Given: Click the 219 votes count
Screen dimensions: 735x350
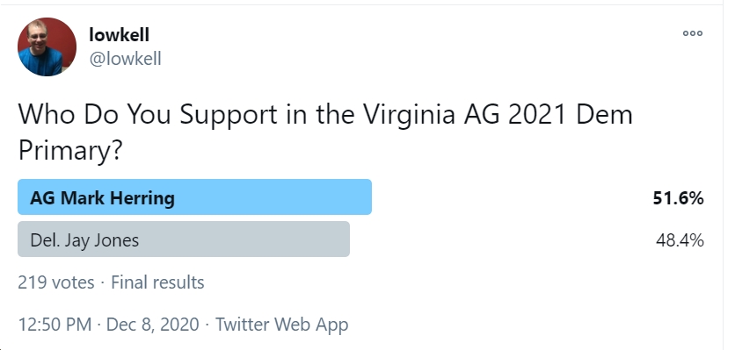Looking at the screenshot, I should click(x=55, y=282).
